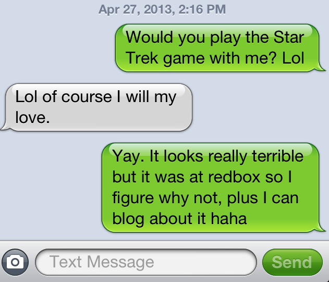
Task: Click the word 'Trek' in the first message
Action: click(x=142, y=58)
